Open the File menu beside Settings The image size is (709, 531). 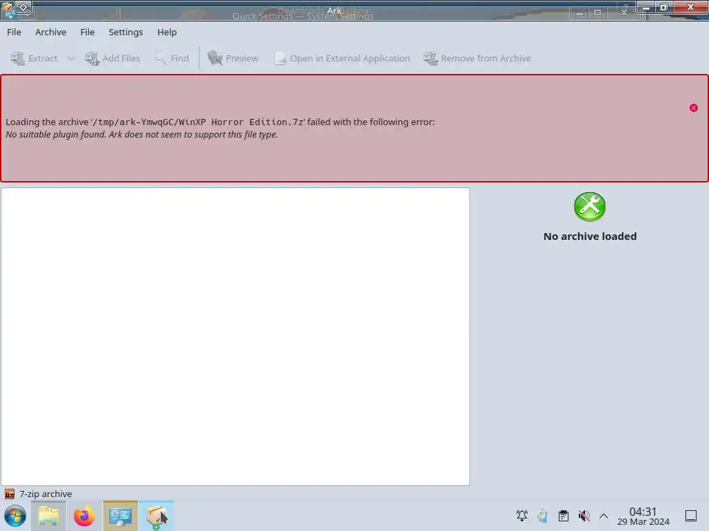click(x=87, y=32)
